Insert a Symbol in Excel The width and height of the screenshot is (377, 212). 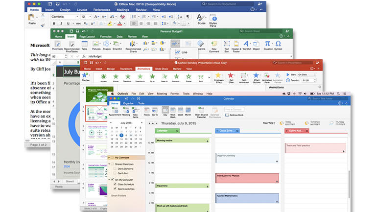pos(278,45)
